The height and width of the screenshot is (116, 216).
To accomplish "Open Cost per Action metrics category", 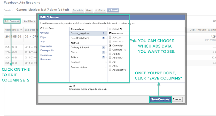I will 88,67.
